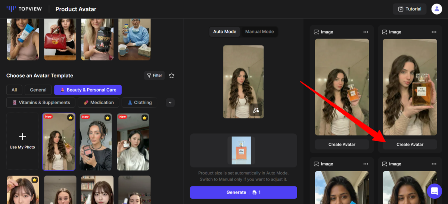The image size is (448, 204).
Task: Open three-dot menu of first Image card
Action: [366, 32]
